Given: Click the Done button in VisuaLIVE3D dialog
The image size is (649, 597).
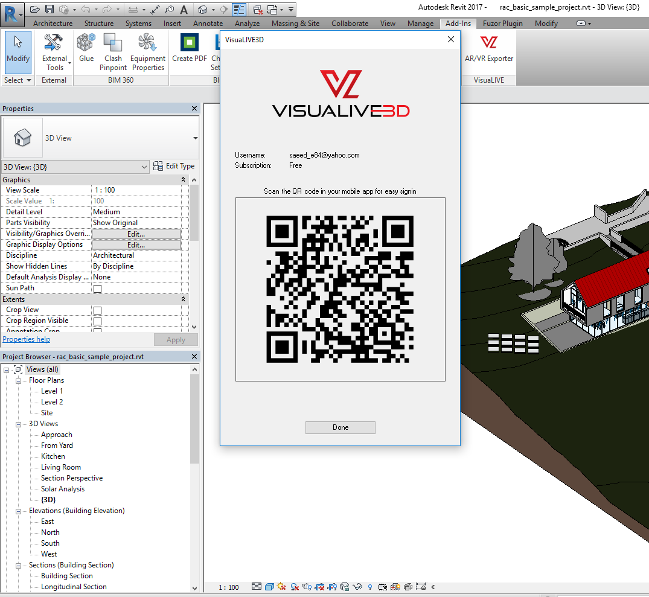Looking at the screenshot, I should (x=340, y=427).
